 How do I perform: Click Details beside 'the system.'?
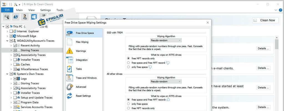tap(263, 107)
